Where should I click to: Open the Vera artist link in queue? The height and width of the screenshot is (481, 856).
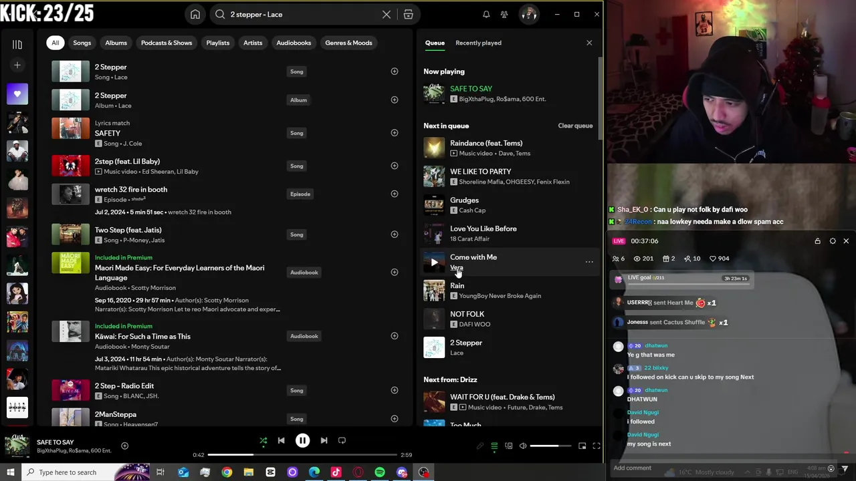(x=457, y=267)
